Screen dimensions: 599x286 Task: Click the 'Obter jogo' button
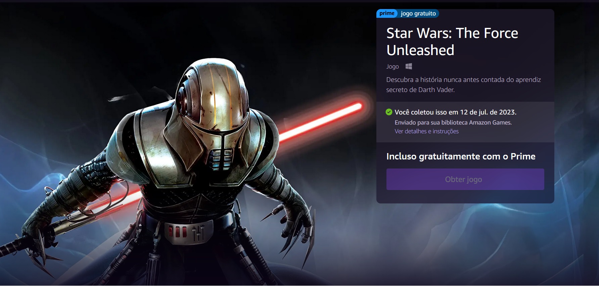[x=465, y=179]
